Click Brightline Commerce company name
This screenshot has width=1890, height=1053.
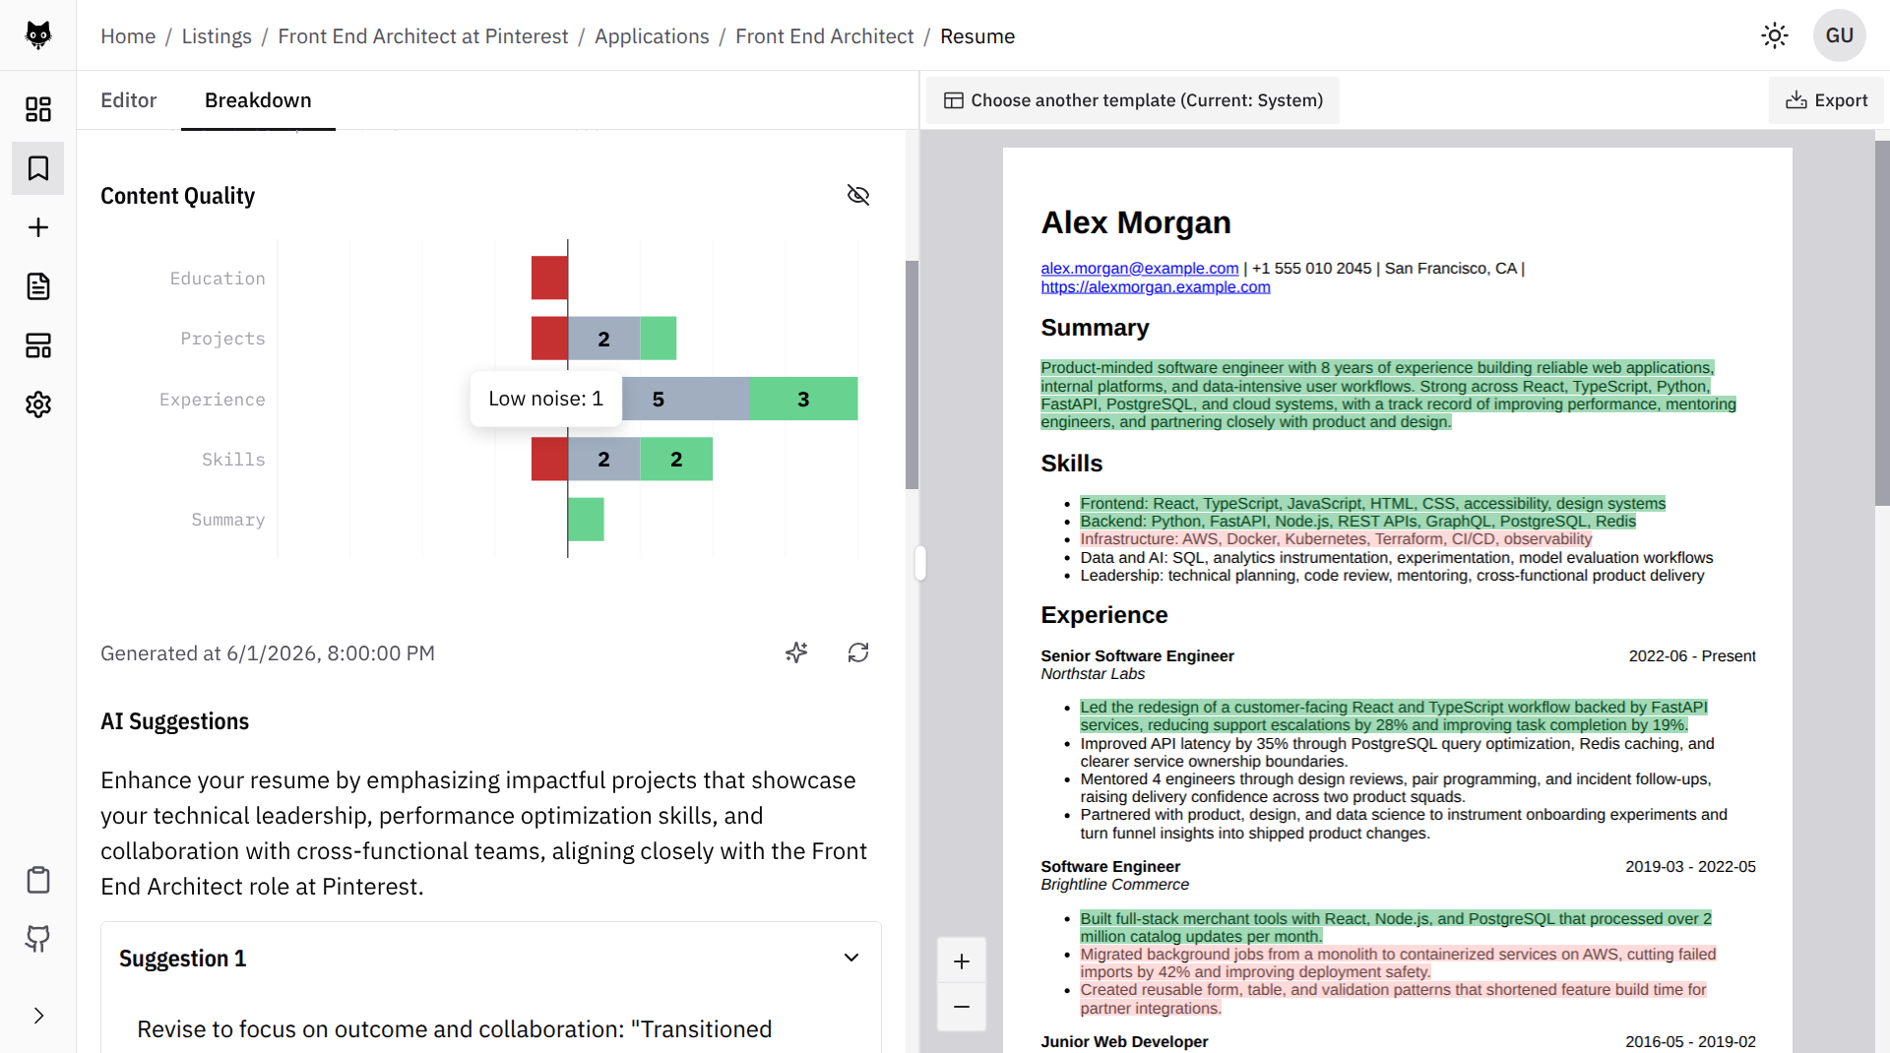1114,885
